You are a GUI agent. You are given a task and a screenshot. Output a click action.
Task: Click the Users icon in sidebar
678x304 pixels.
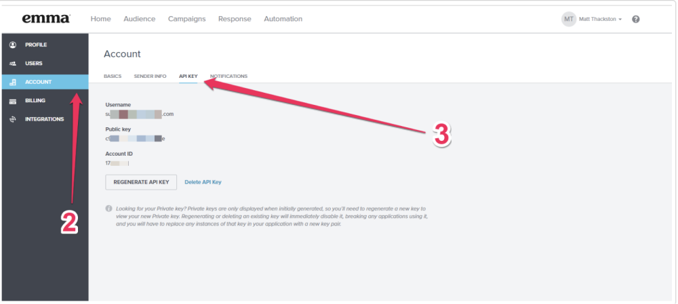click(12, 64)
